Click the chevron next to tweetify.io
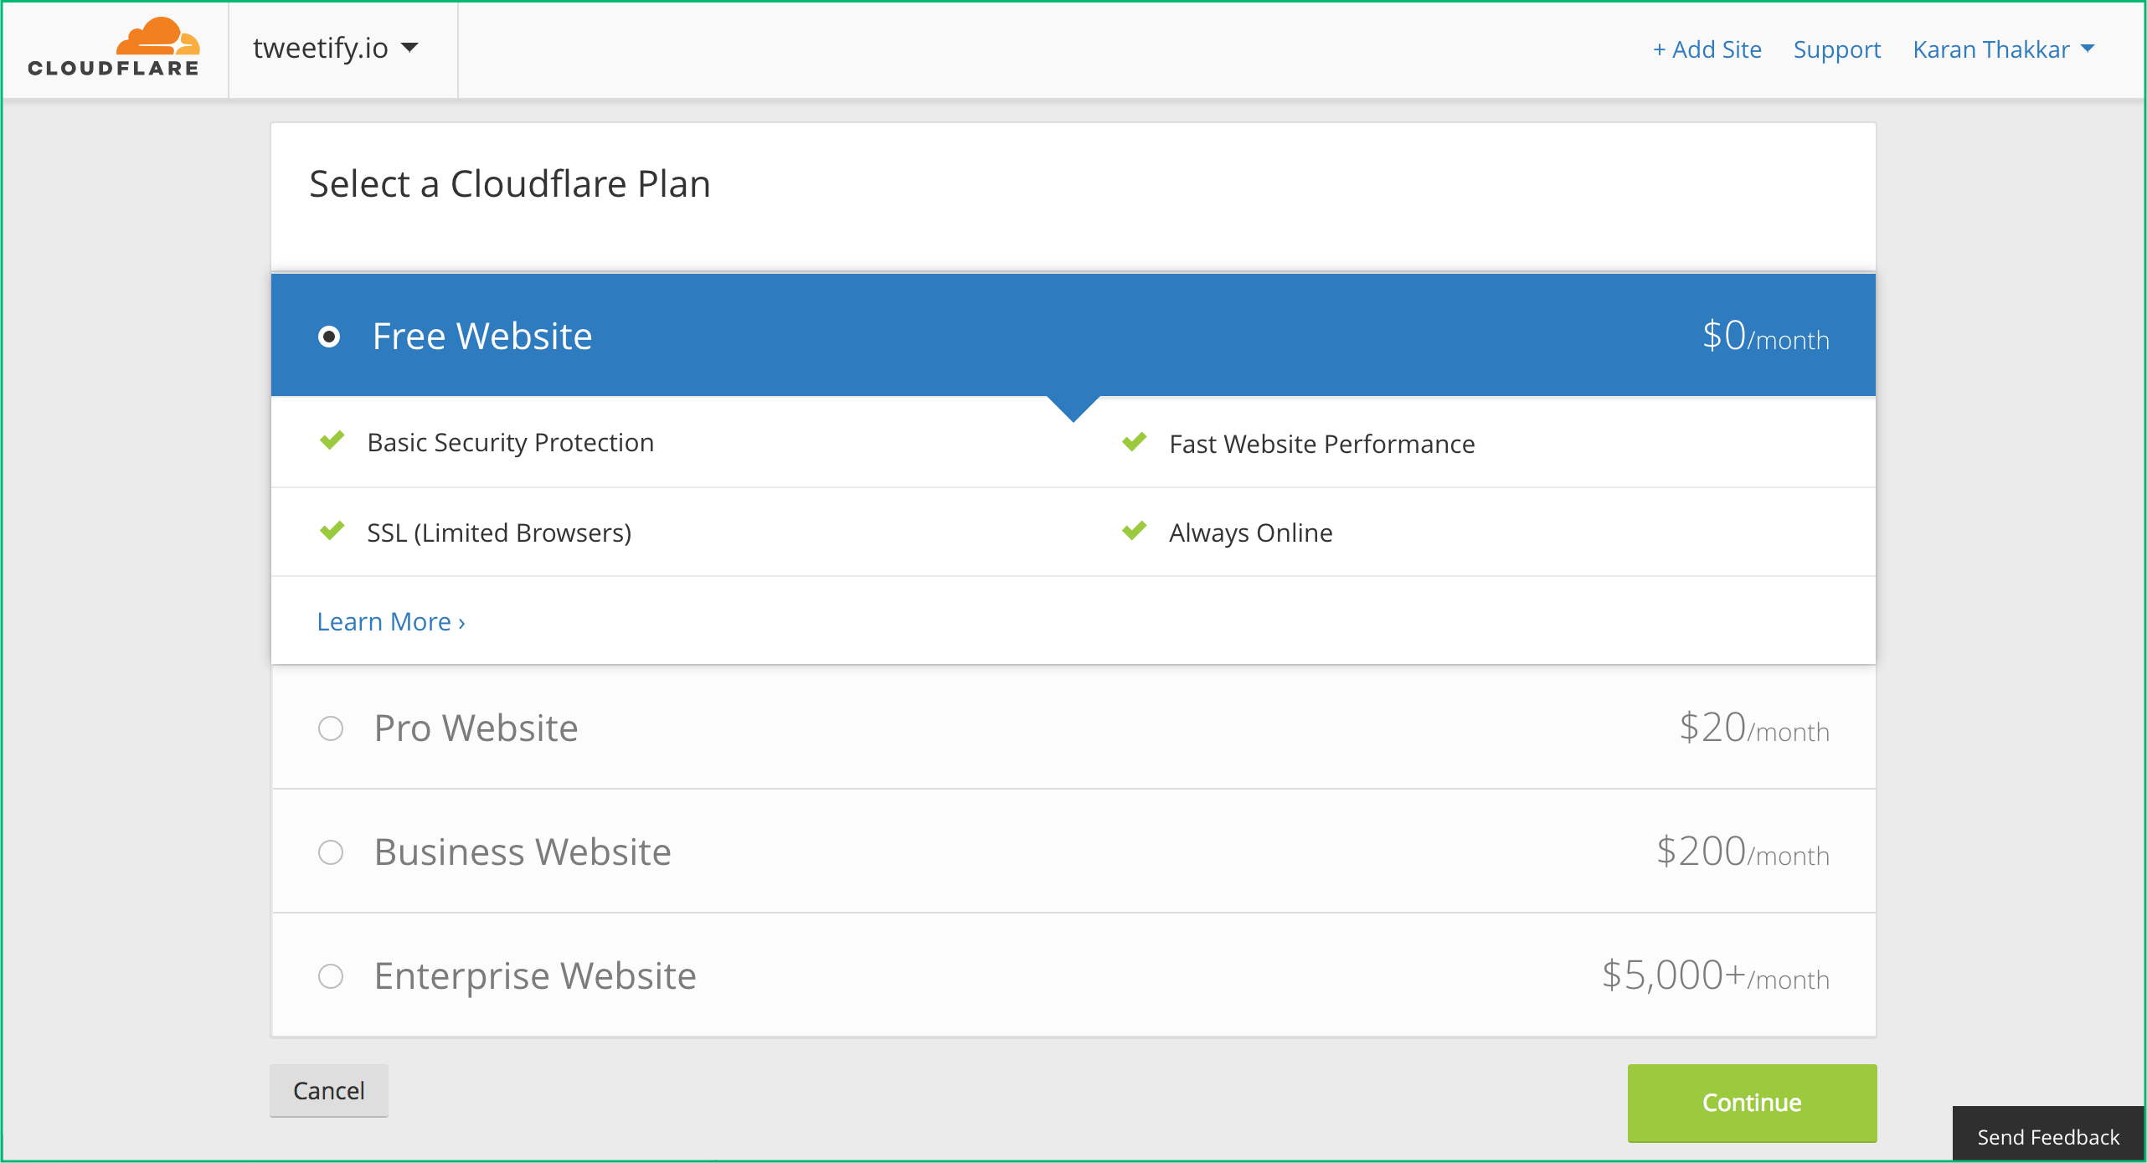 click(x=410, y=49)
